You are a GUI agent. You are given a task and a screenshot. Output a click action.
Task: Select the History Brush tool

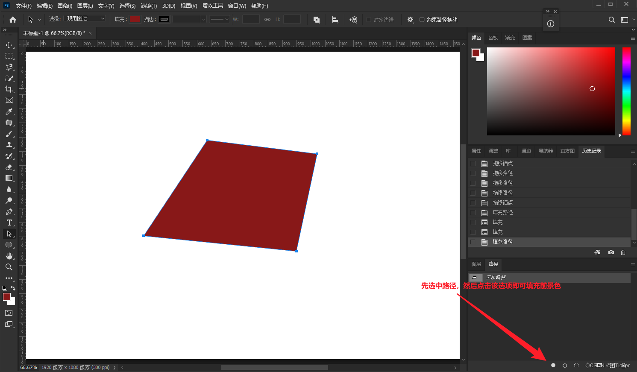coord(9,156)
